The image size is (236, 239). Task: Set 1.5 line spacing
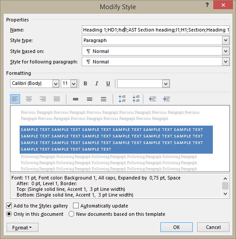90,99
